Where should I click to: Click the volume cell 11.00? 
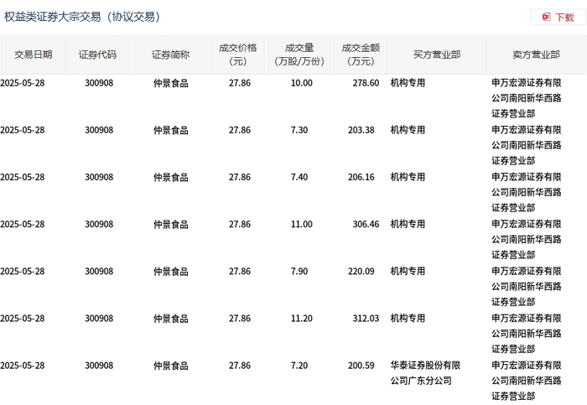(x=302, y=224)
